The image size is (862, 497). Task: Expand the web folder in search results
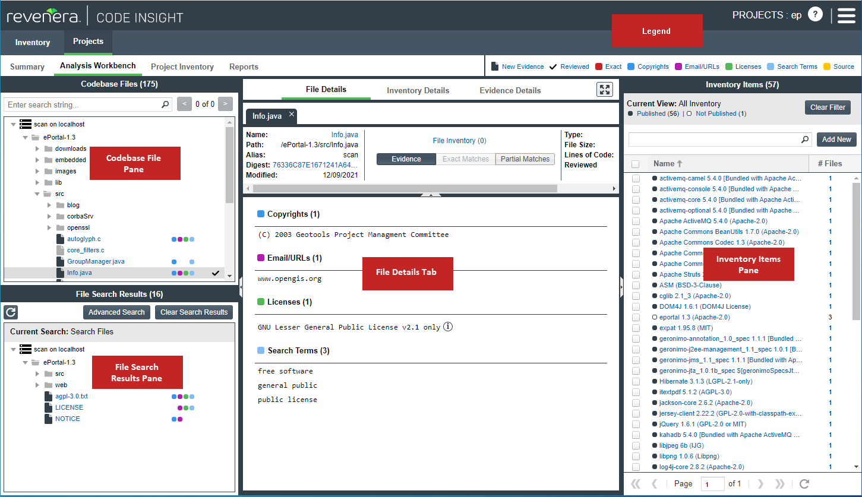pyautogui.click(x=37, y=385)
